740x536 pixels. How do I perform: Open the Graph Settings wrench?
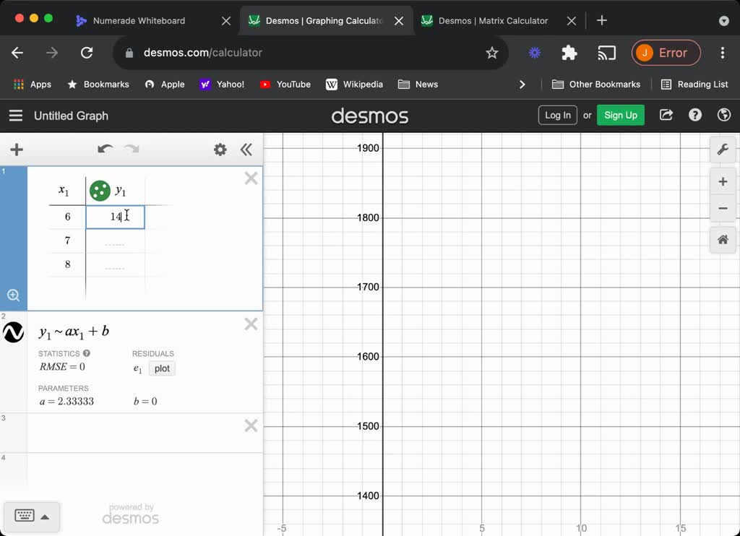[x=722, y=150]
